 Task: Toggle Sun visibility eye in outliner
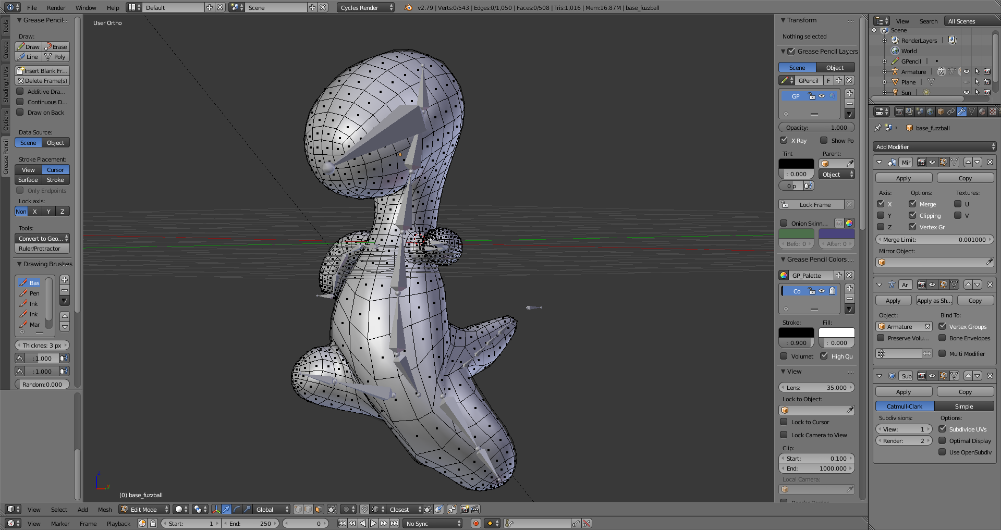coord(967,92)
